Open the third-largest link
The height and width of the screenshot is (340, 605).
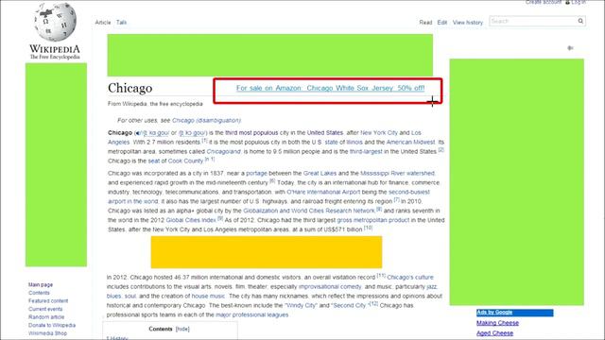(366, 151)
